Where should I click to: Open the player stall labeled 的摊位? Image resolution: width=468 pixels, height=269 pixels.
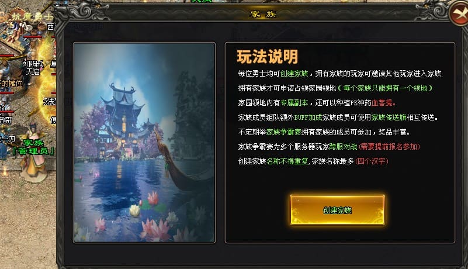click(x=11, y=84)
